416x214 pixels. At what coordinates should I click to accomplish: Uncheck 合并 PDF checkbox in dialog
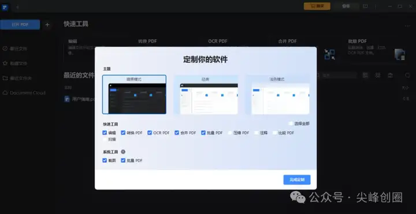tap(177, 133)
